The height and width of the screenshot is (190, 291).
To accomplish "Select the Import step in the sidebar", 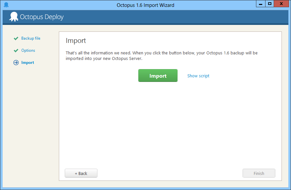I will (x=27, y=63).
